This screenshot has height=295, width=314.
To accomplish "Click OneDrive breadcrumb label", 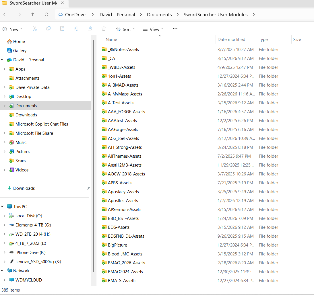I will pyautogui.click(x=75, y=15).
